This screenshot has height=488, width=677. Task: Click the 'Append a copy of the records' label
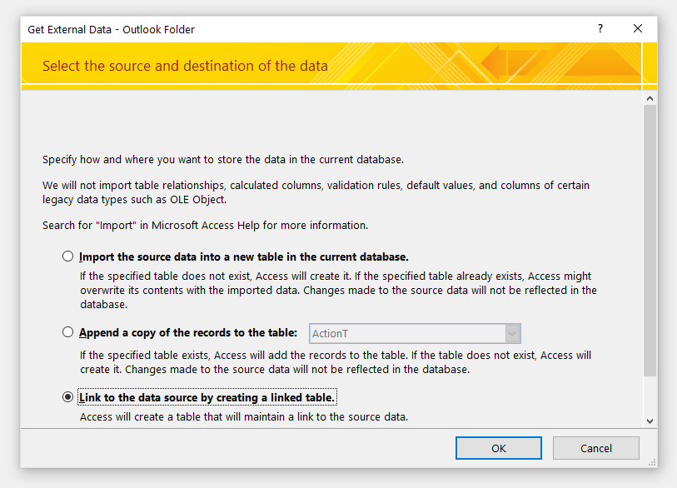[x=188, y=332]
